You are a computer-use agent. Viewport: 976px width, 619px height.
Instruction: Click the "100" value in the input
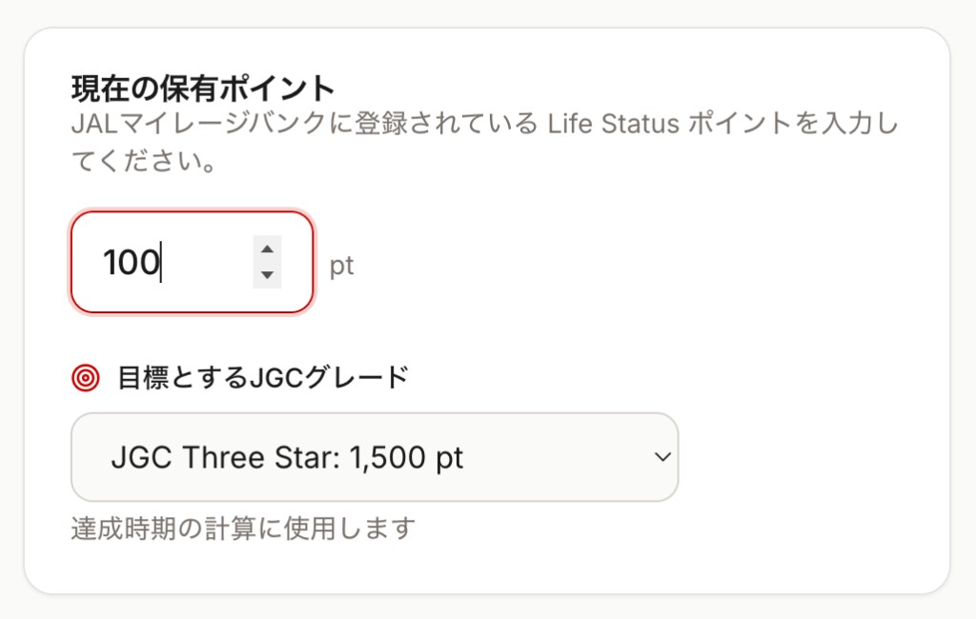point(131,262)
